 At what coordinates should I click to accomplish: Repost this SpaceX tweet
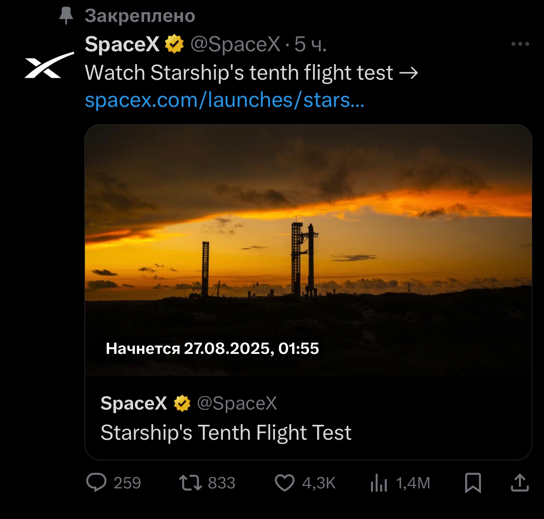190,483
